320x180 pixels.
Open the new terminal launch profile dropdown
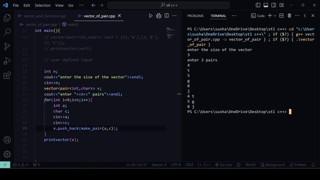click(x=275, y=15)
